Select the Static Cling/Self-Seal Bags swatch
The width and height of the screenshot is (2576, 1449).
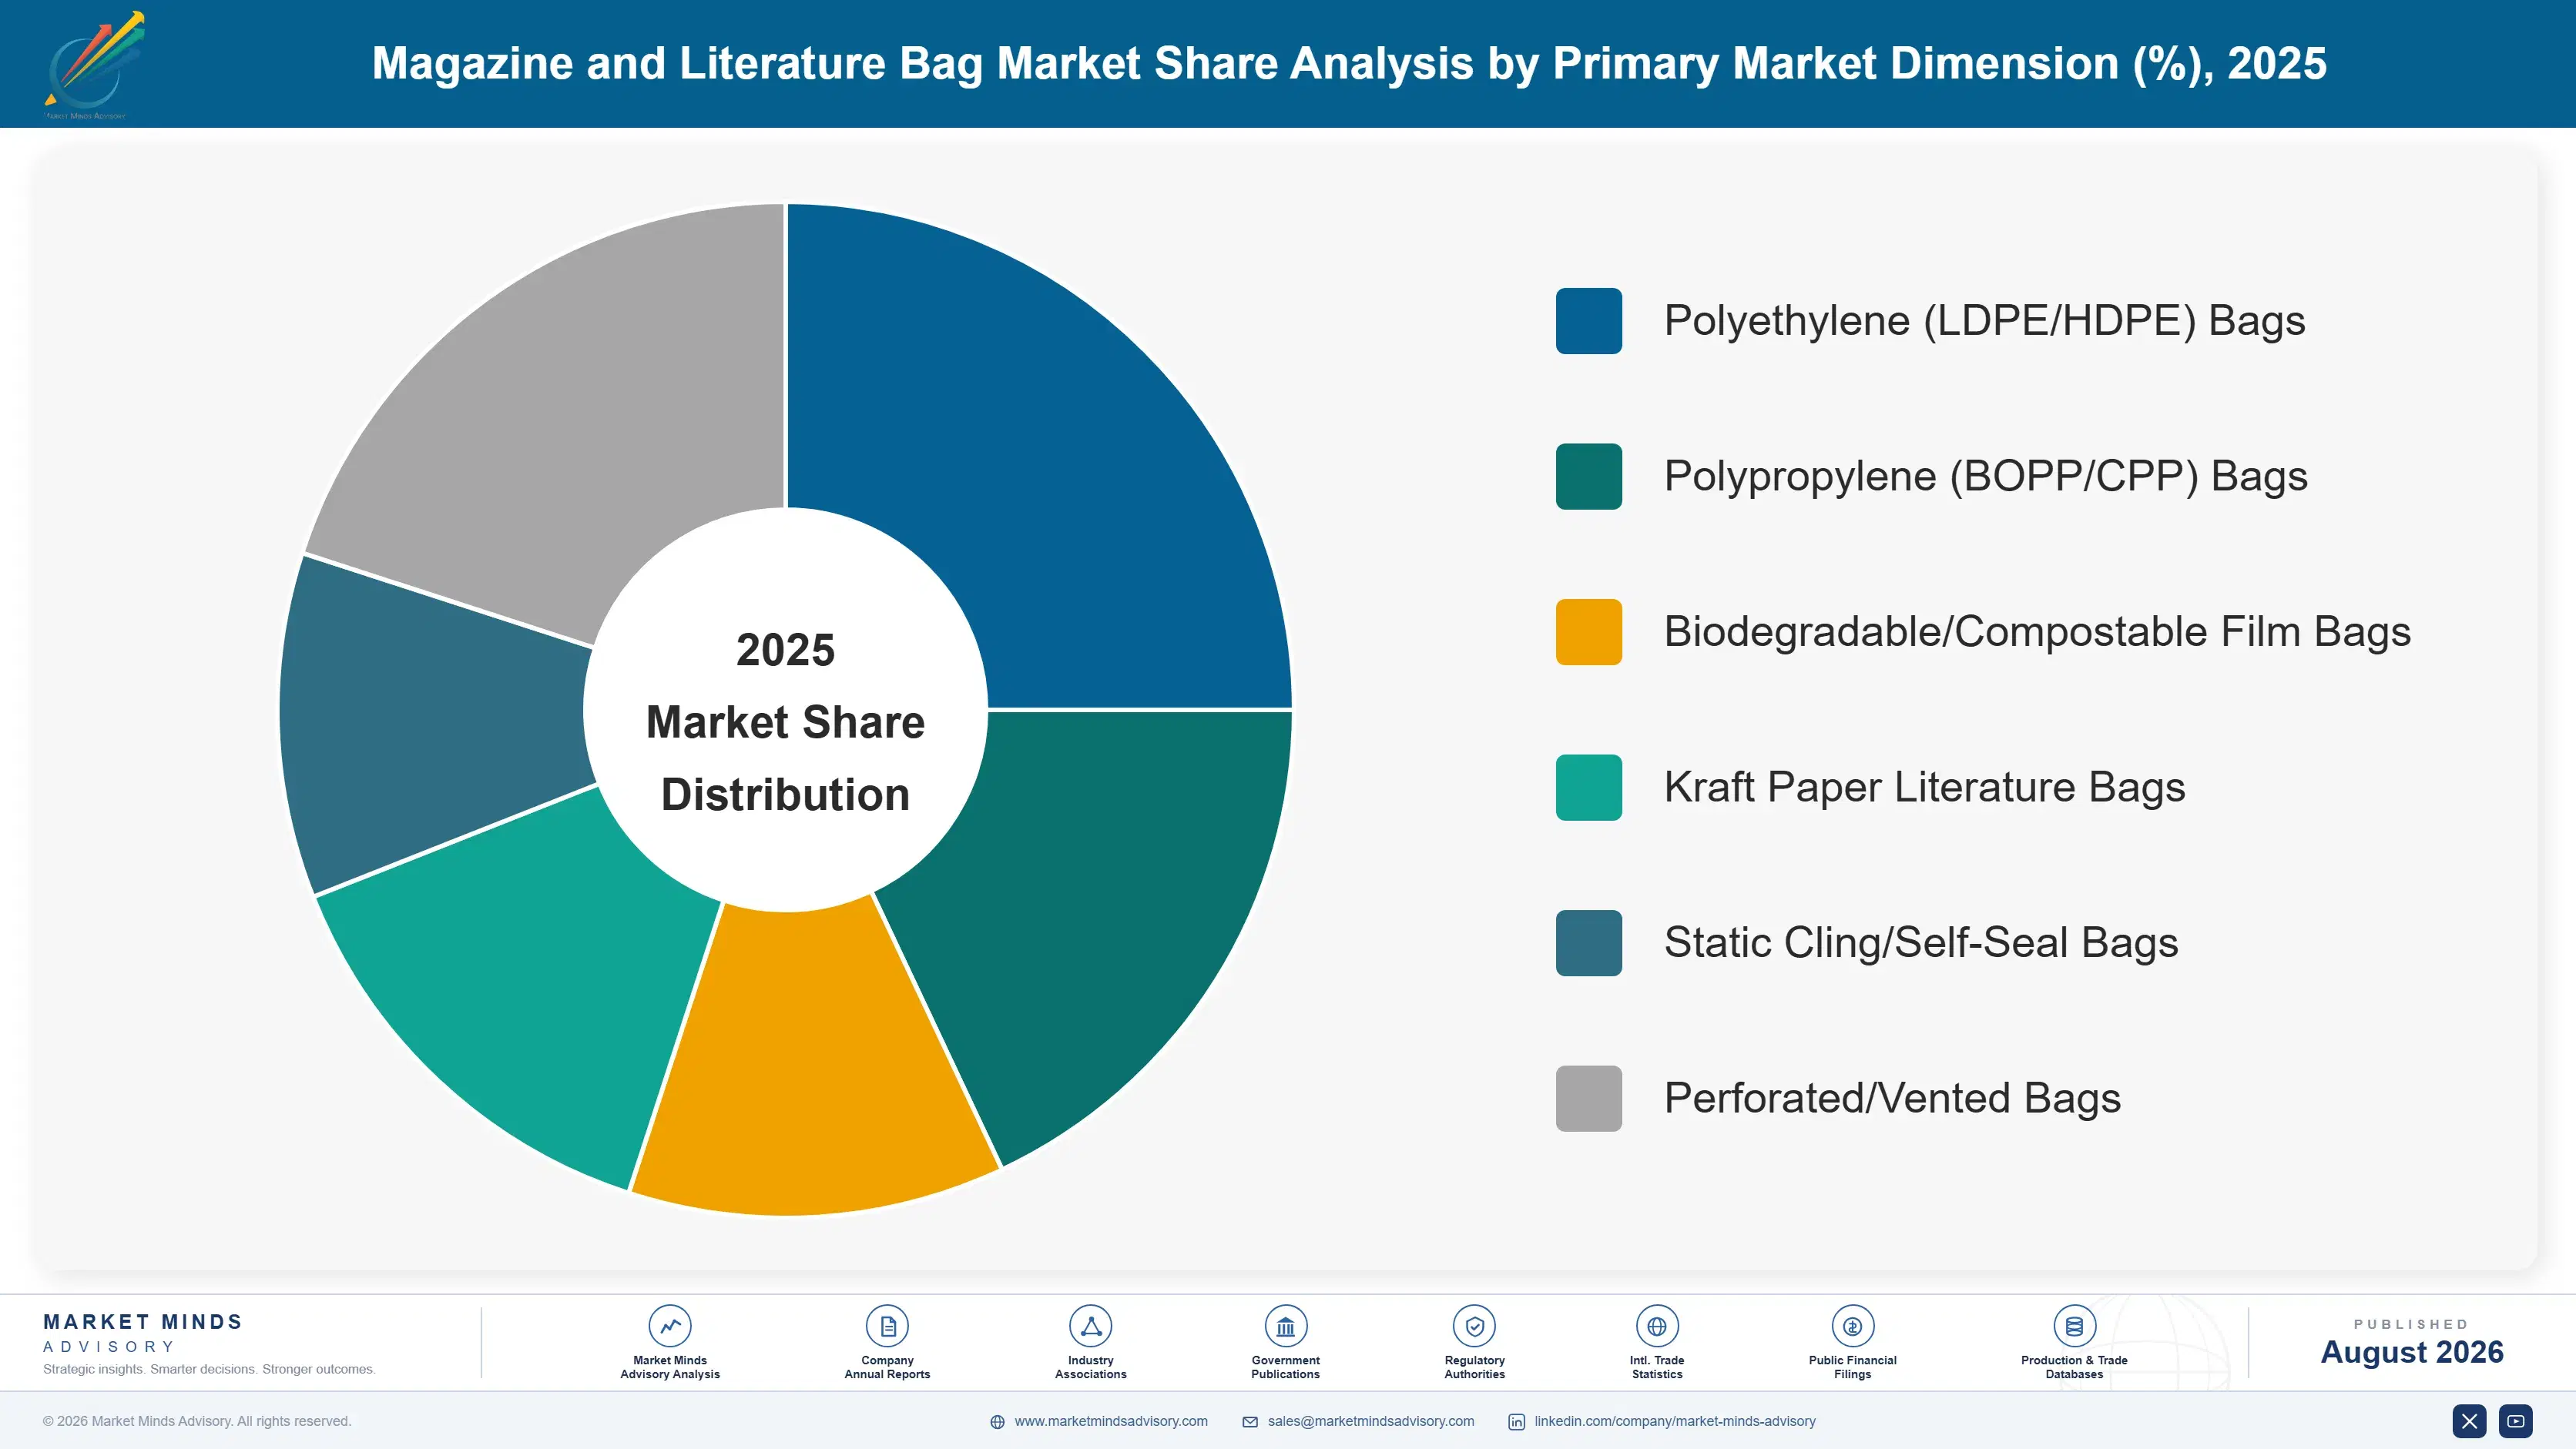point(1589,943)
